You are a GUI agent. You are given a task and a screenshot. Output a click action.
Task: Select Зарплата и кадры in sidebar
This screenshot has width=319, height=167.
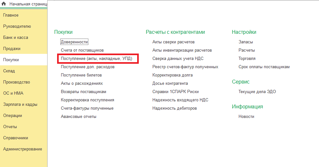pos(20,105)
